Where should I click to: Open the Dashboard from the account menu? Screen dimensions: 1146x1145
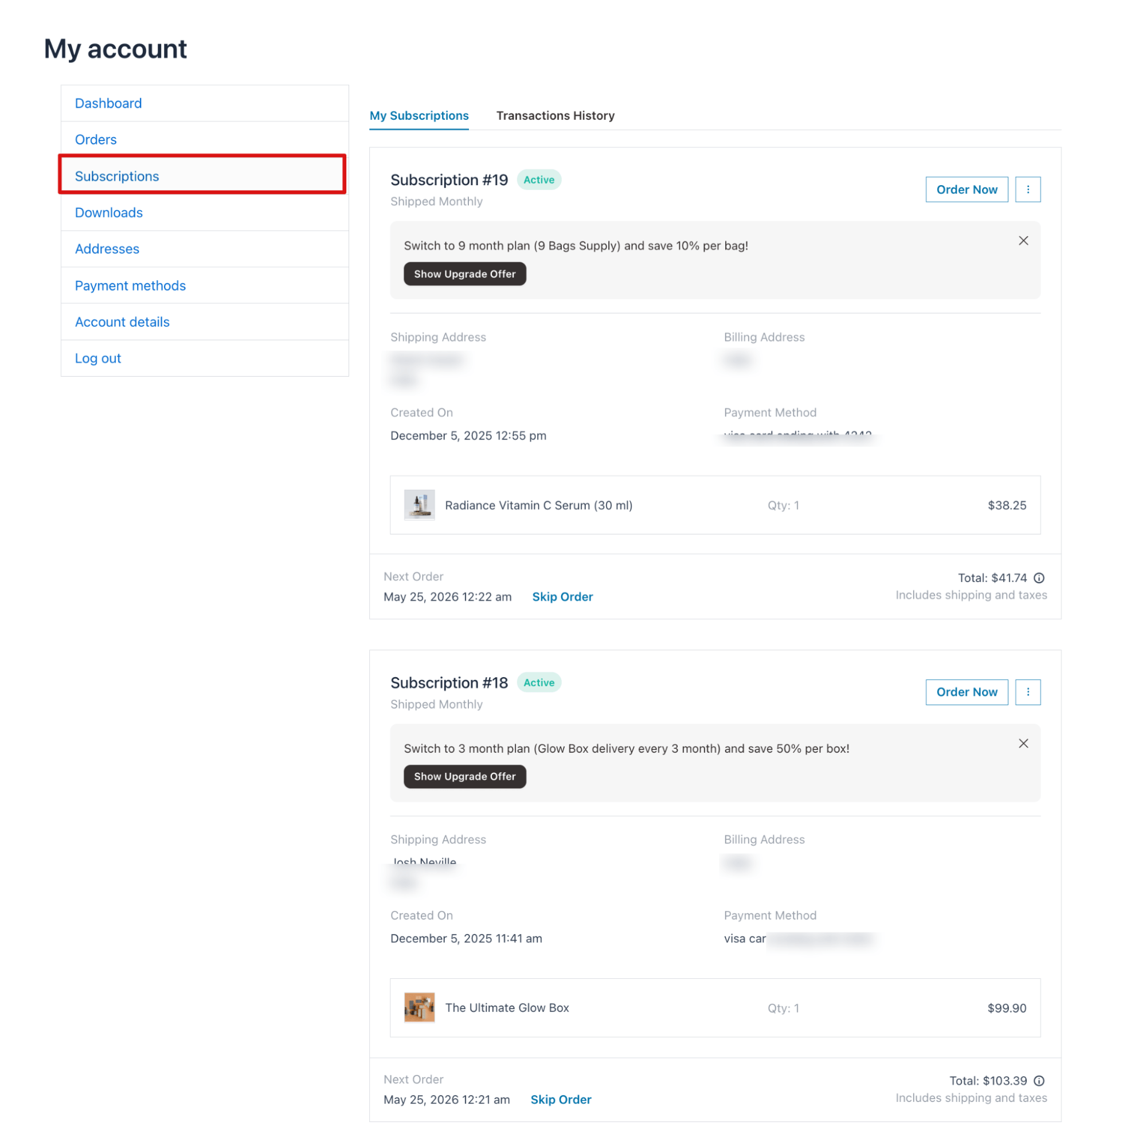(x=108, y=103)
